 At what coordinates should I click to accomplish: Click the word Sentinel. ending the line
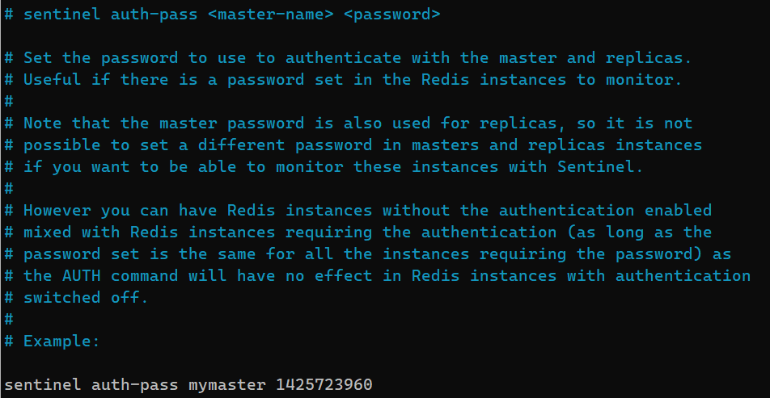tap(600, 167)
